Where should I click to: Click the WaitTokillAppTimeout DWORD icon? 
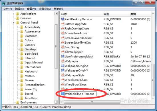pos(63,94)
